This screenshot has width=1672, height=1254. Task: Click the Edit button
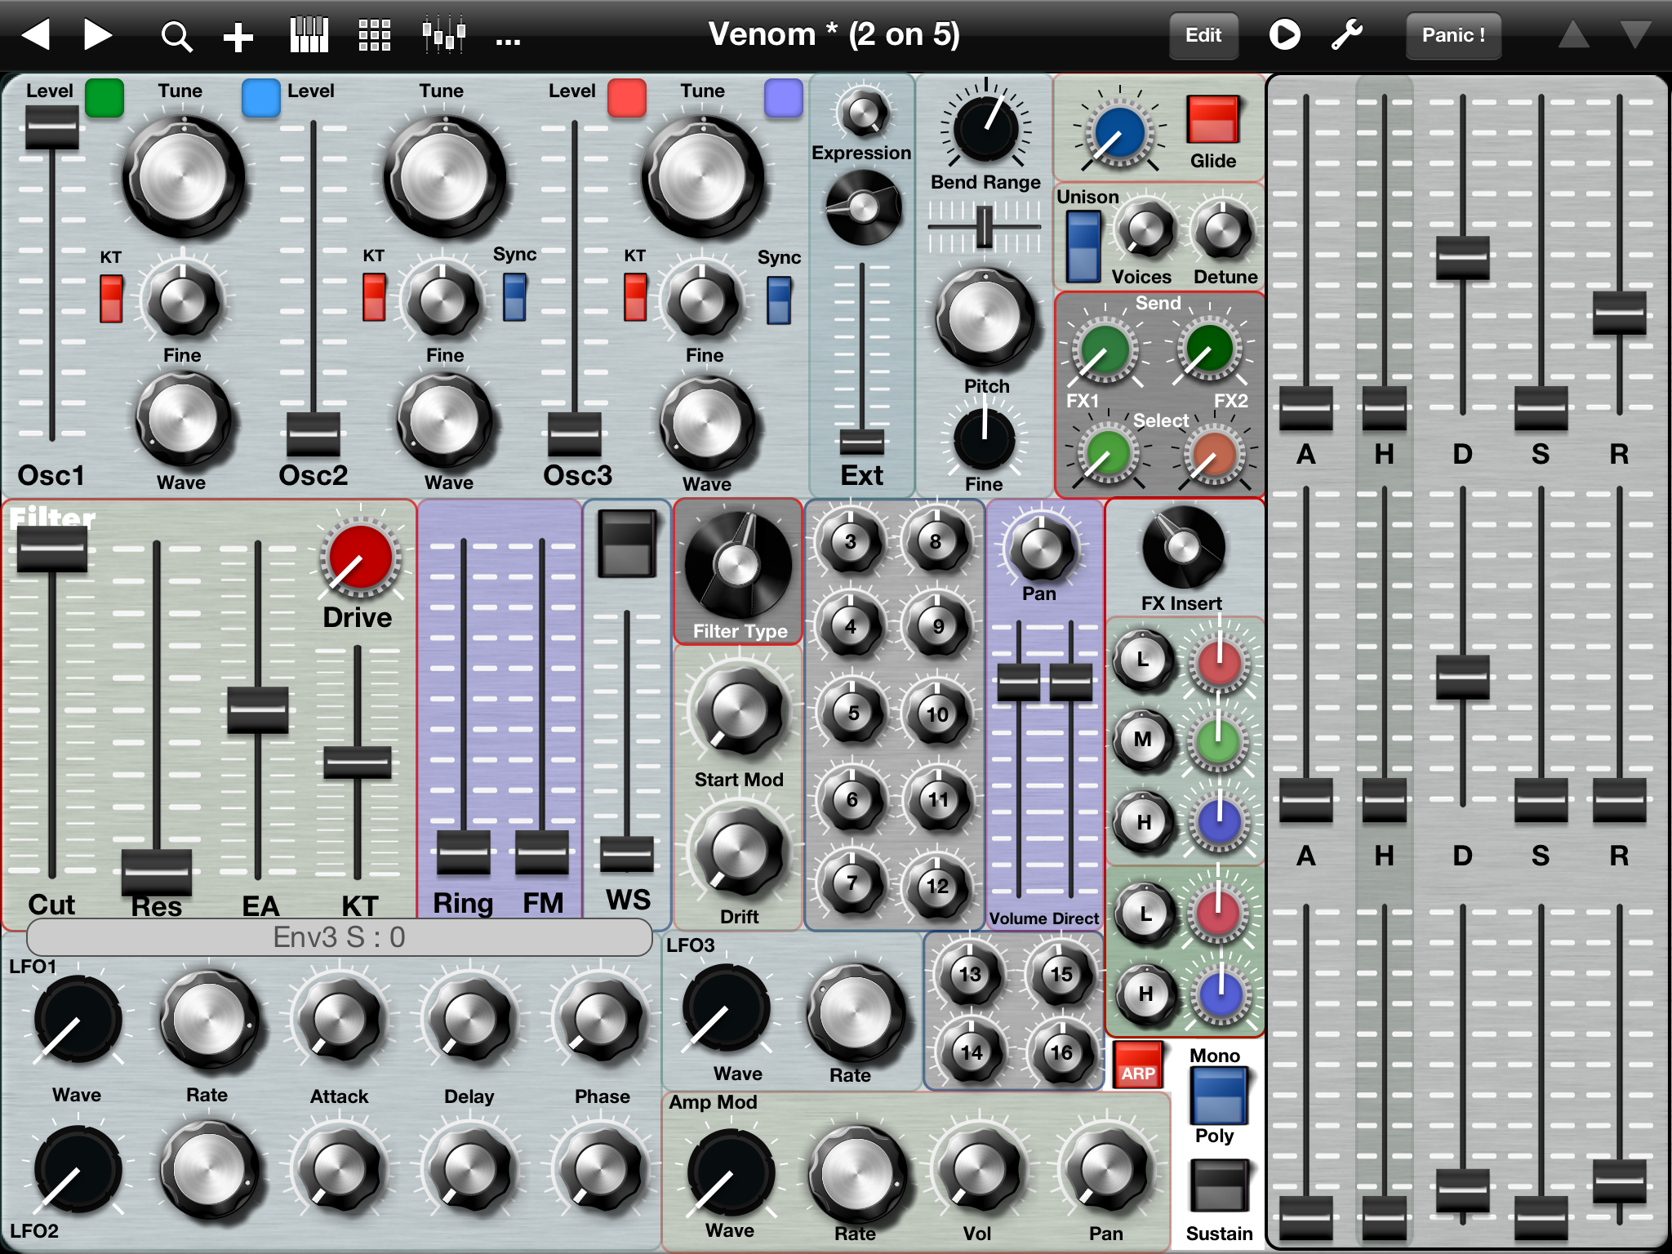pyautogui.click(x=1203, y=35)
